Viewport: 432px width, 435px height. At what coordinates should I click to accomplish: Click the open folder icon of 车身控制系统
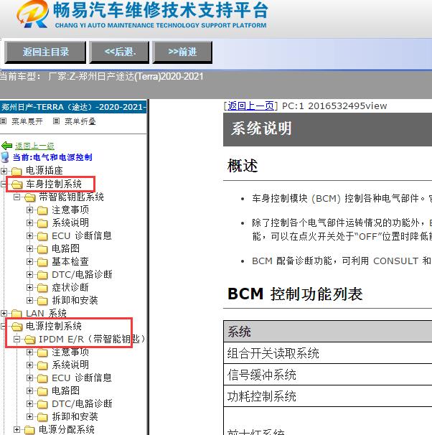click(17, 184)
